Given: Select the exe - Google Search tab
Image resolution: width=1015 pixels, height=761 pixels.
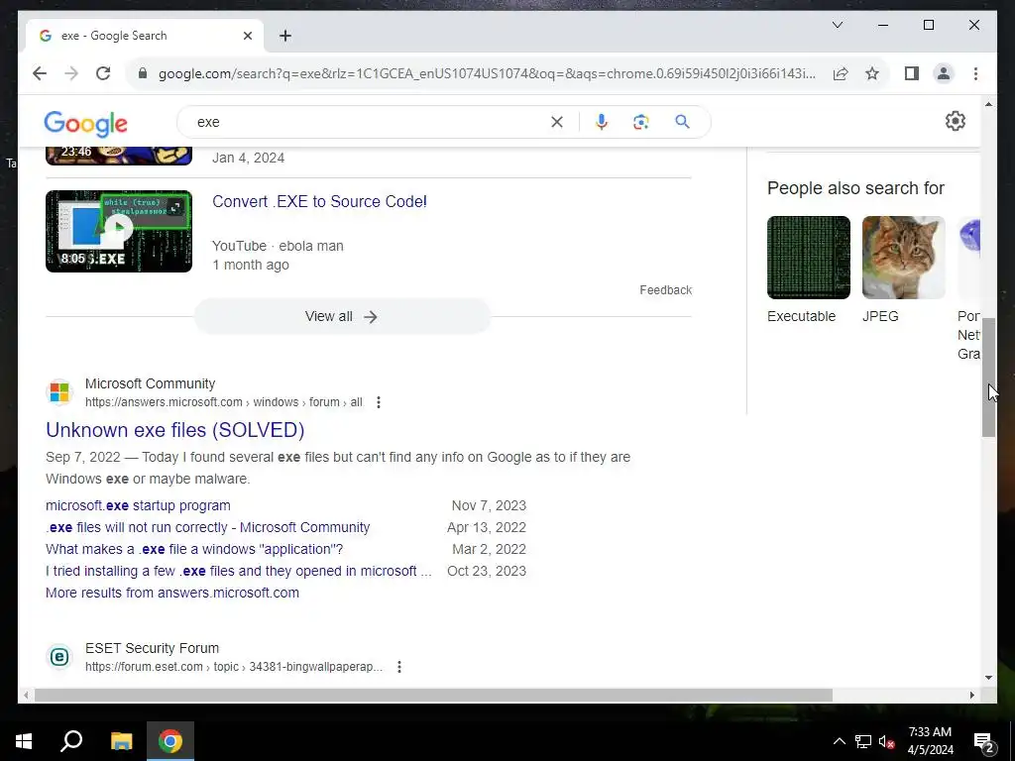Looking at the screenshot, I should (146, 36).
